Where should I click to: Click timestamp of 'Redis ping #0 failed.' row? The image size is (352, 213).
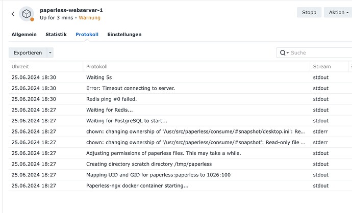coord(34,99)
